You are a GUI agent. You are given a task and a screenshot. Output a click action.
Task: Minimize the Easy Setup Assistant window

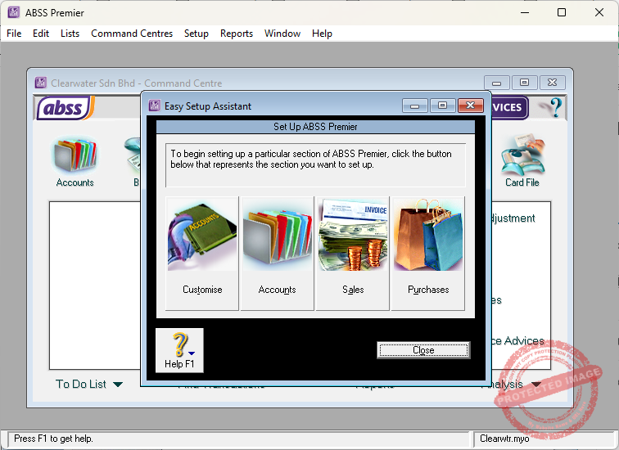pos(414,106)
